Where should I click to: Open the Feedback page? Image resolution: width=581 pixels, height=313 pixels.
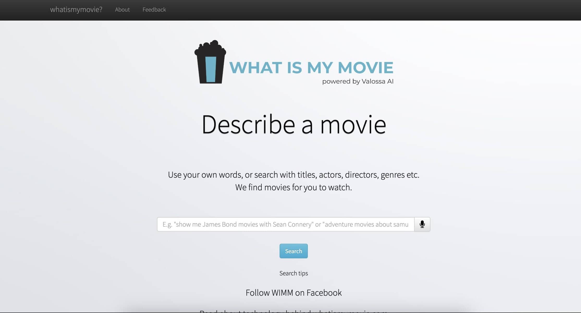pos(154,10)
